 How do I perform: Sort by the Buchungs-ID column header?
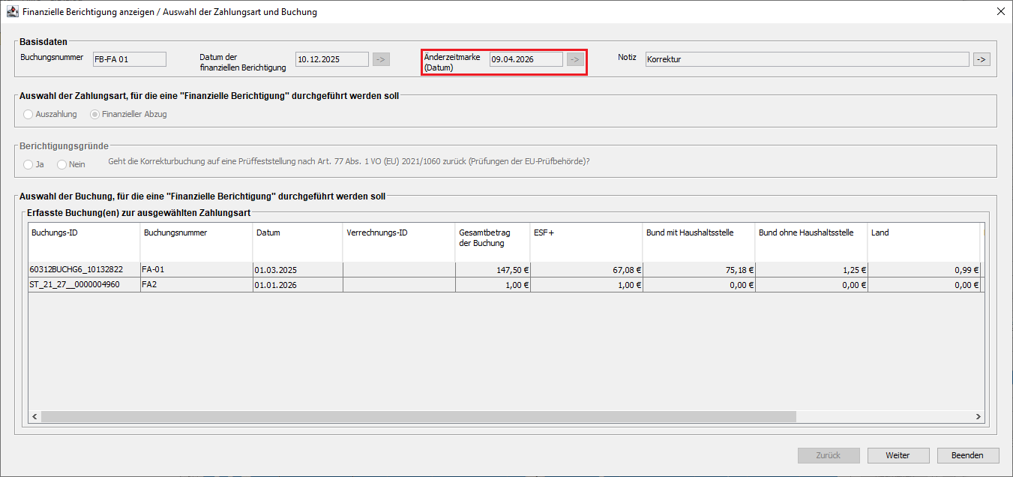[84, 233]
